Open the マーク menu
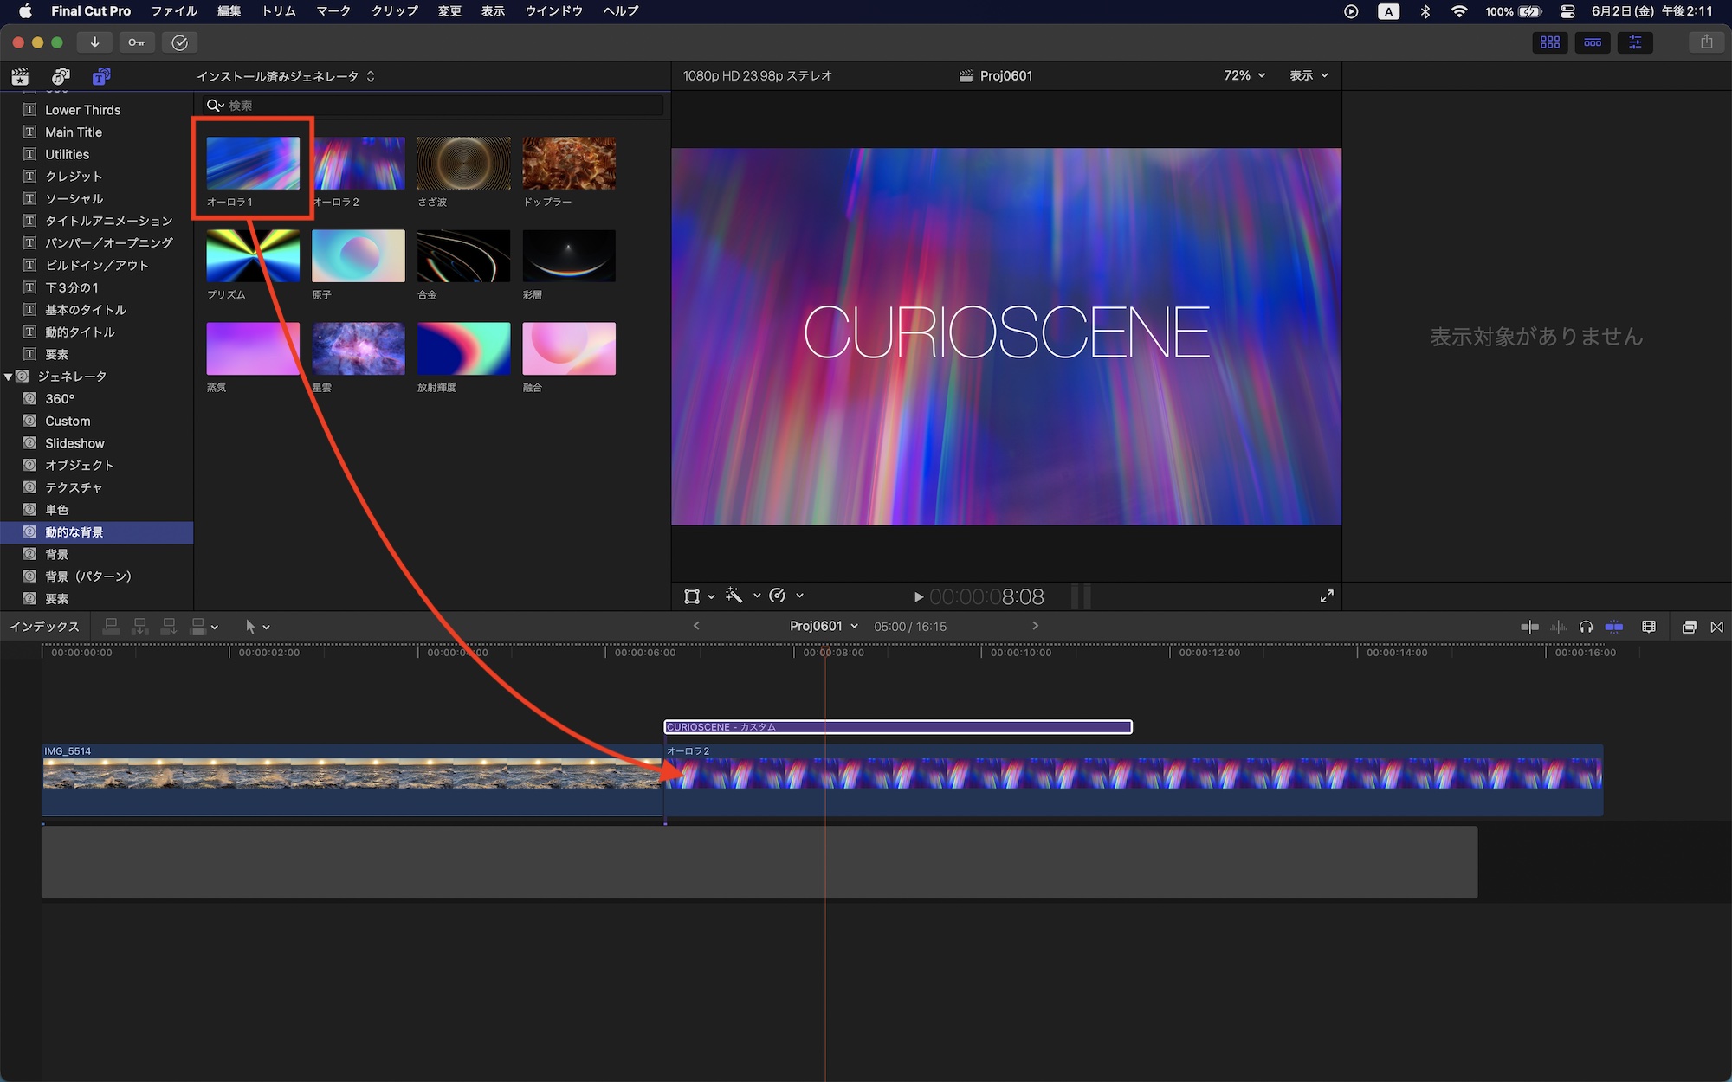 click(x=333, y=11)
